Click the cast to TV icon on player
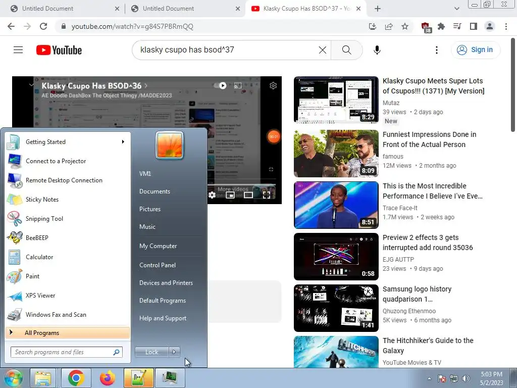 [238, 86]
